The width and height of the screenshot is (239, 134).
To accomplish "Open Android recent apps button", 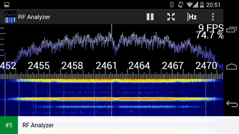I will pos(232,29).
